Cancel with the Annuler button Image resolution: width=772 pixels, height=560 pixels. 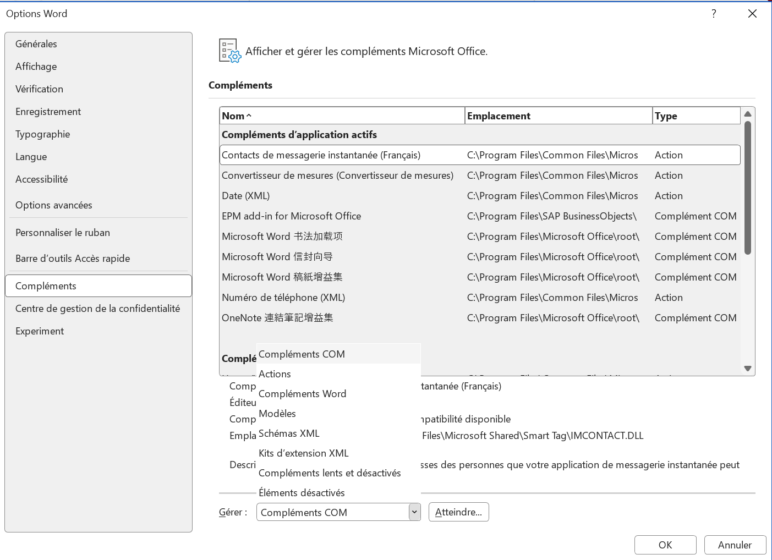point(735,545)
